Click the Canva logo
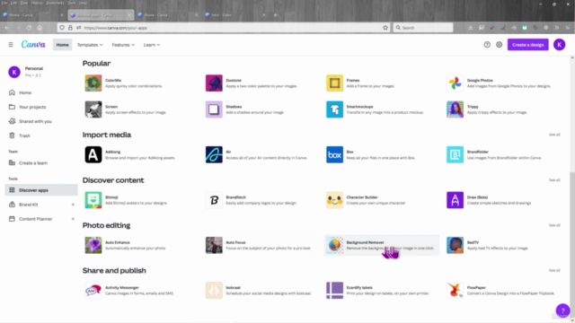 pyautogui.click(x=33, y=44)
